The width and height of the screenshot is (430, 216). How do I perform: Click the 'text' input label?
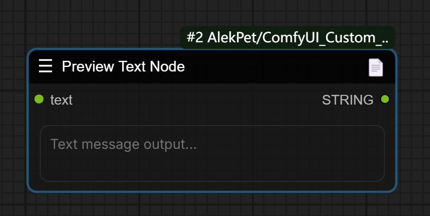click(x=61, y=100)
